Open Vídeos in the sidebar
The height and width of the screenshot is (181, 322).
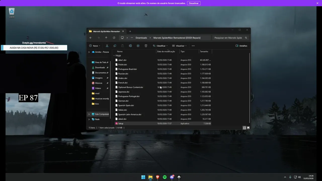[100, 88]
